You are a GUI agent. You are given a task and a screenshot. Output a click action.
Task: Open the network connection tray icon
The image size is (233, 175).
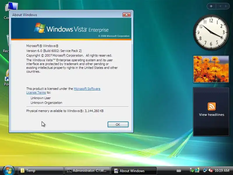click(205, 170)
